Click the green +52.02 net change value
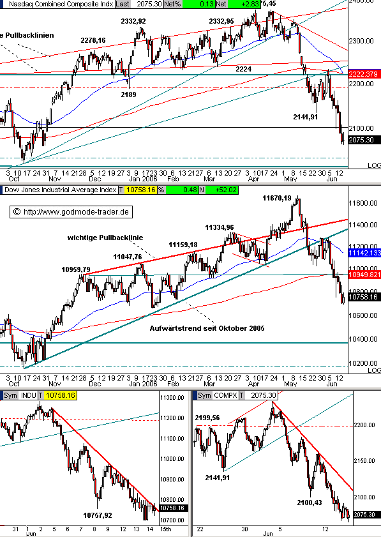Viewport: 381px width, 537px height. point(222,190)
